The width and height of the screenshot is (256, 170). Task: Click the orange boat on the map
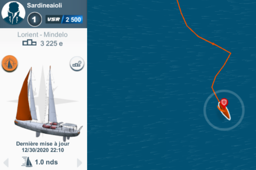(x=224, y=112)
